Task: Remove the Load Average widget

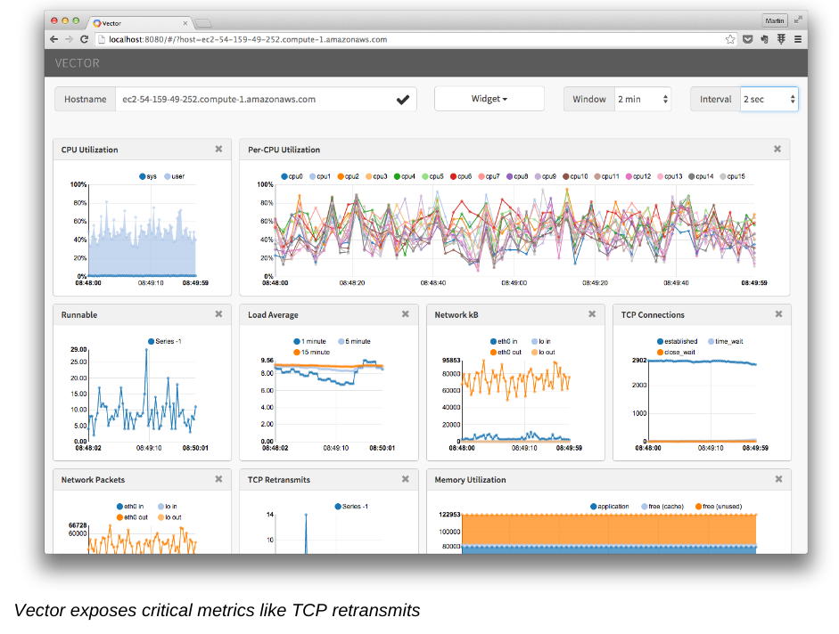Action: click(x=405, y=314)
